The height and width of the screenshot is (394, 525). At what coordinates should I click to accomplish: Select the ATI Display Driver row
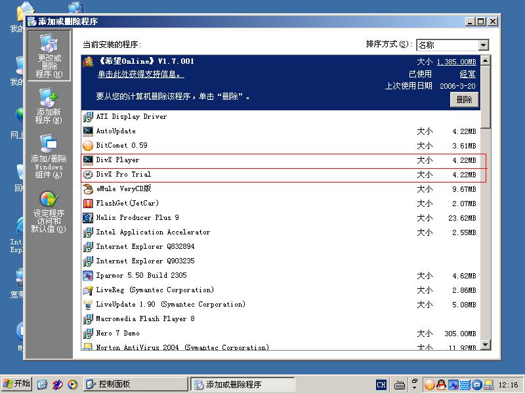click(281, 117)
